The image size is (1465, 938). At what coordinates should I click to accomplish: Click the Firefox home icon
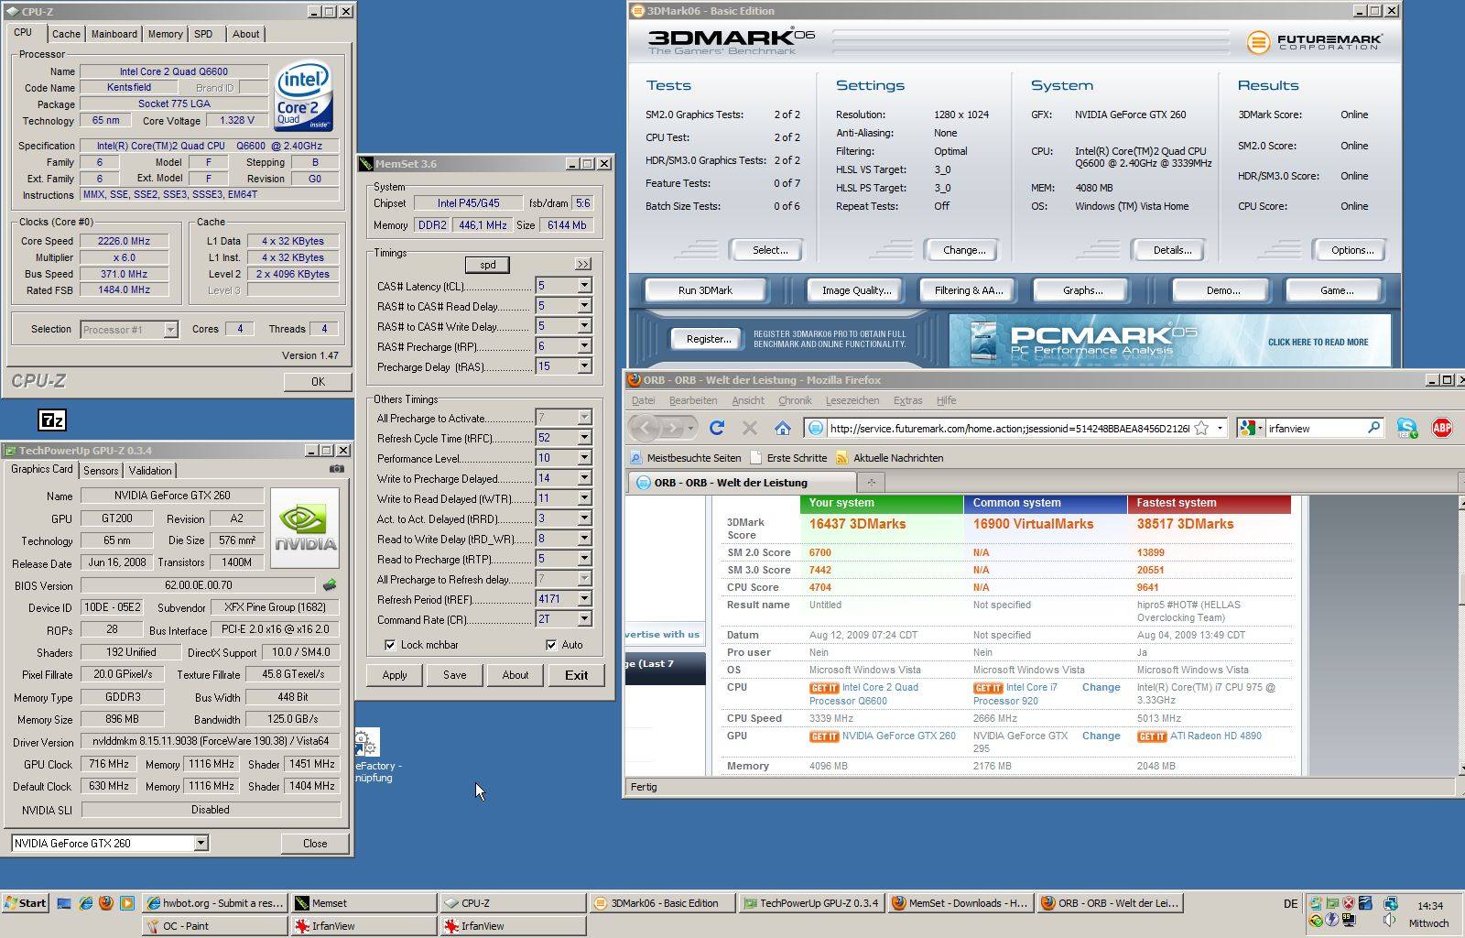782,428
